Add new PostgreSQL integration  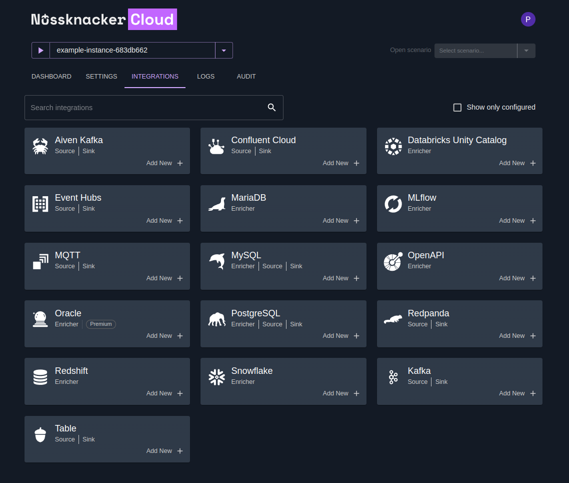[x=340, y=335]
